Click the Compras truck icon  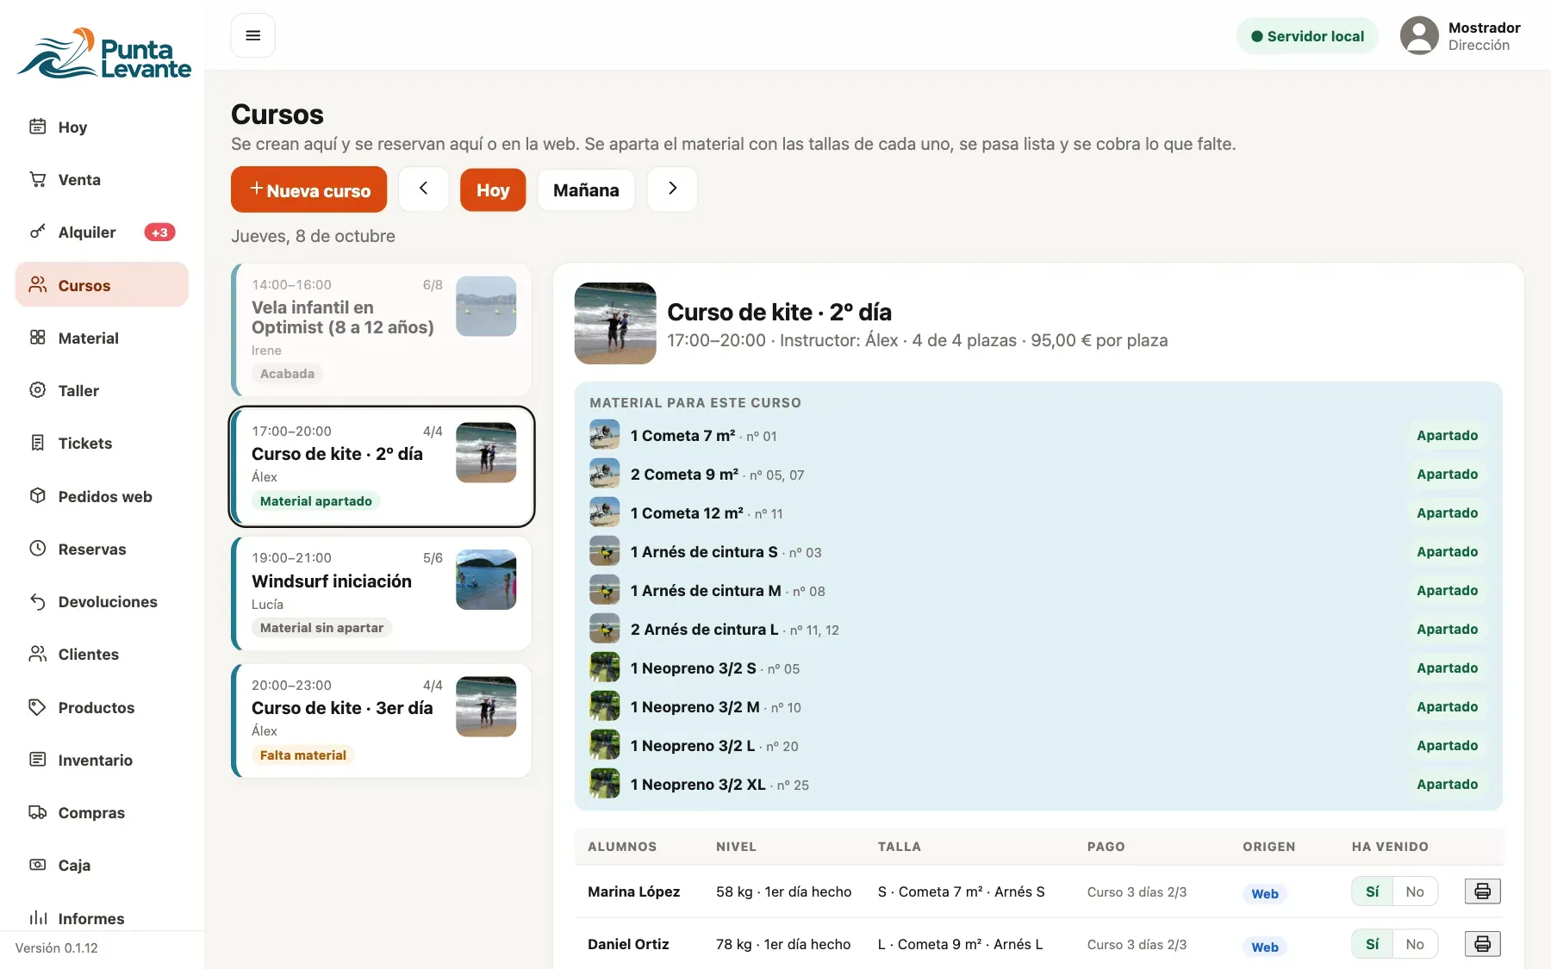pos(38,812)
